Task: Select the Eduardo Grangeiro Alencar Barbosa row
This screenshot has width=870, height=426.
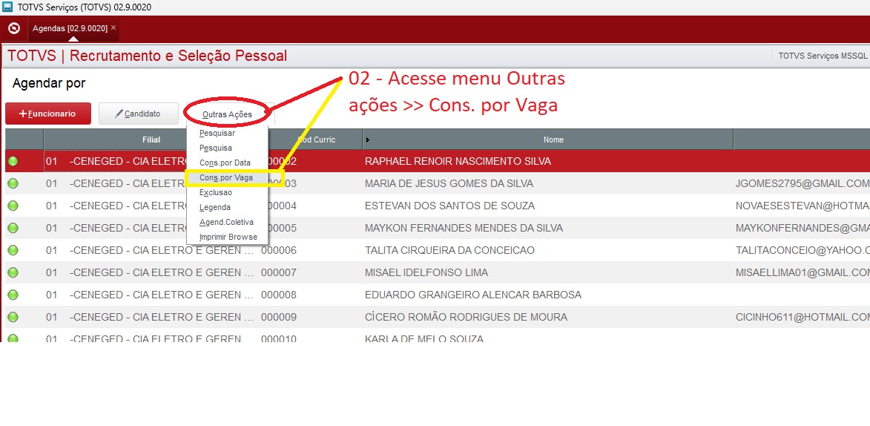Action: (472, 295)
